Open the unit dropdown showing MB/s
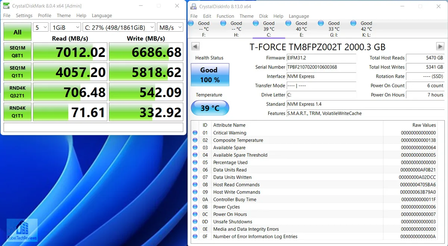 tap(170, 27)
